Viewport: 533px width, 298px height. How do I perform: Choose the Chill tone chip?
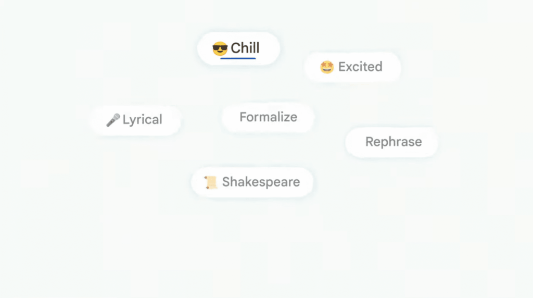tap(238, 48)
